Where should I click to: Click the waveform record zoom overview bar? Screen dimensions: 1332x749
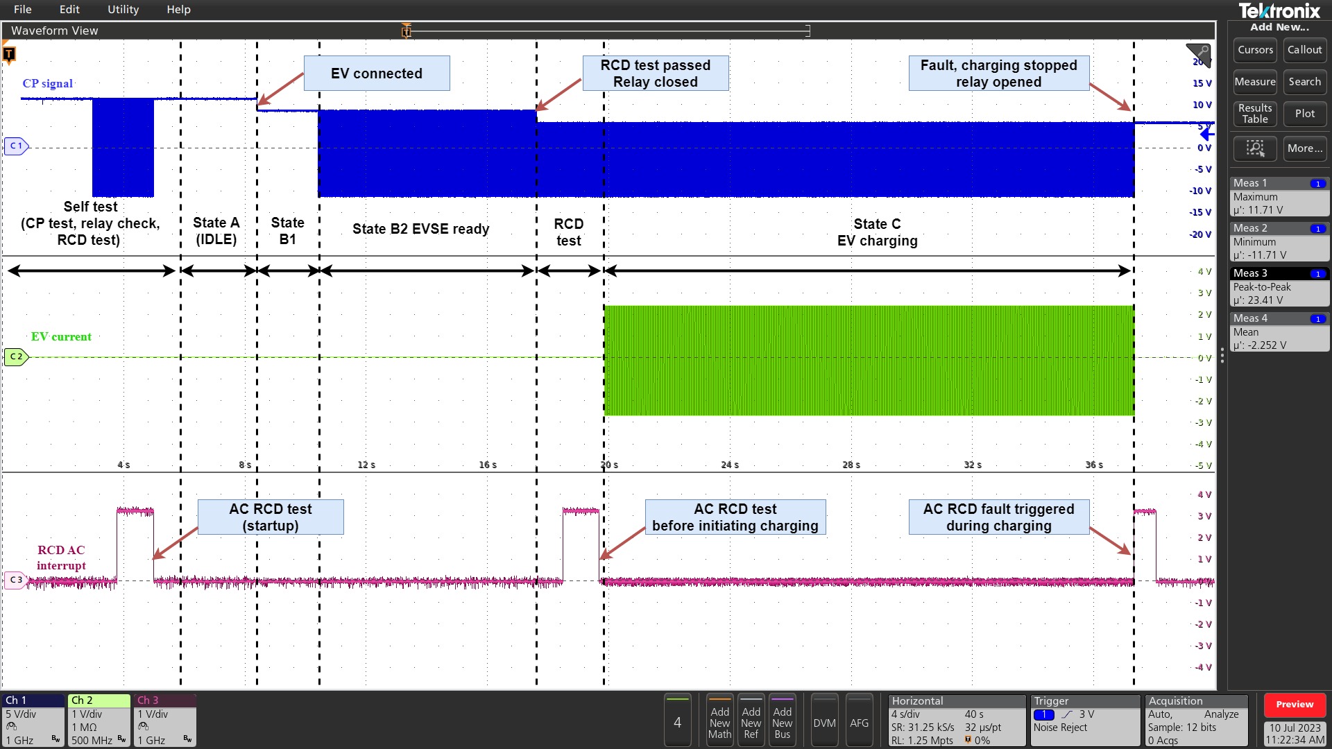[x=607, y=31]
